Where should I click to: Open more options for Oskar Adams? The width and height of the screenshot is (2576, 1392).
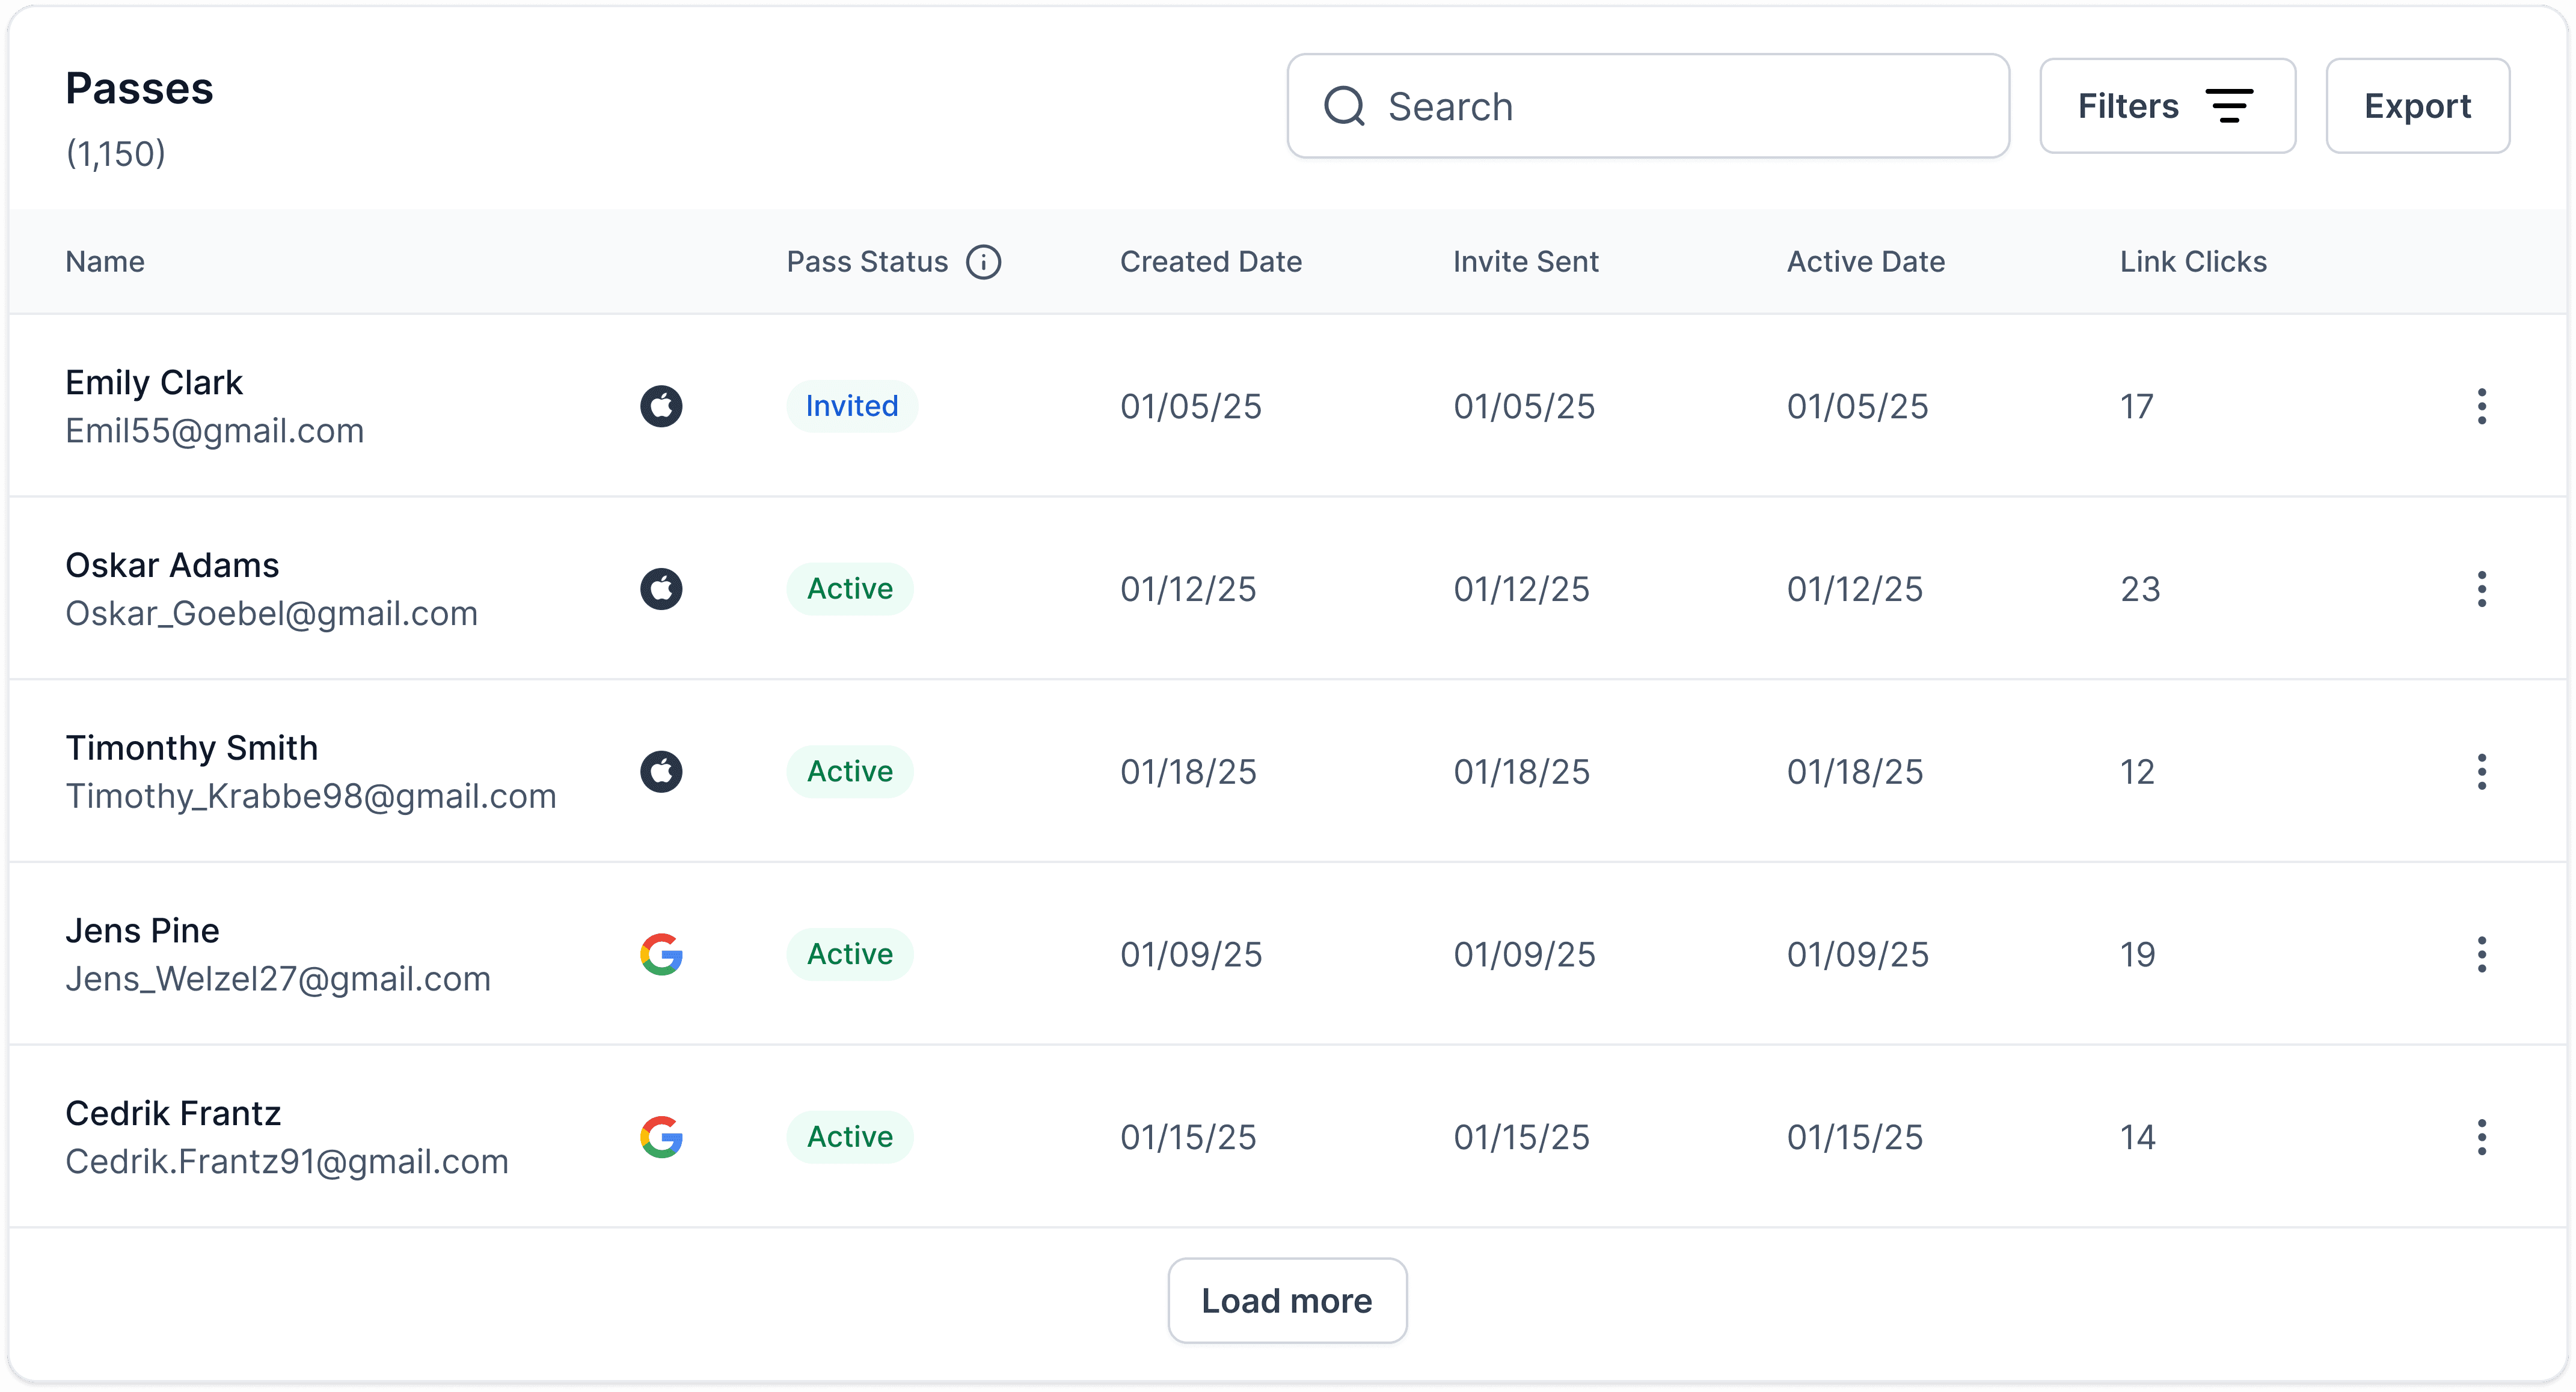[2481, 588]
